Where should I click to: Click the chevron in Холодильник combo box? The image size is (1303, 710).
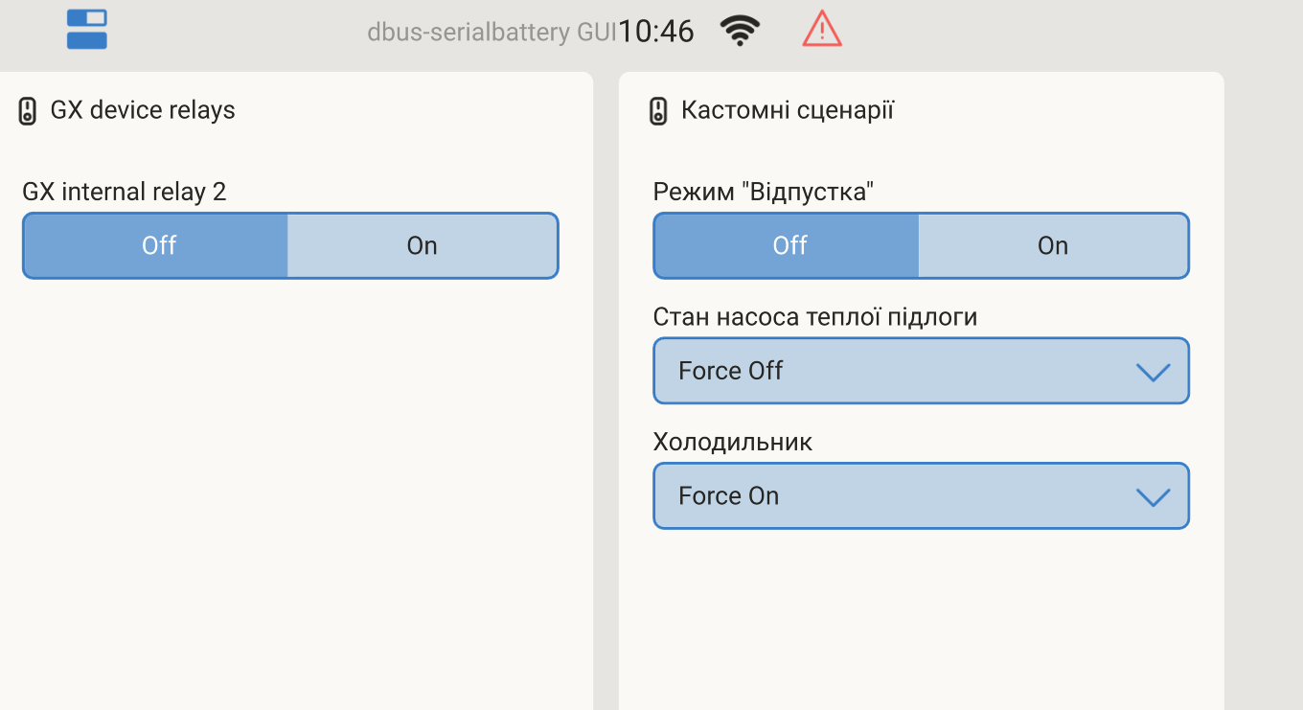[1152, 497]
